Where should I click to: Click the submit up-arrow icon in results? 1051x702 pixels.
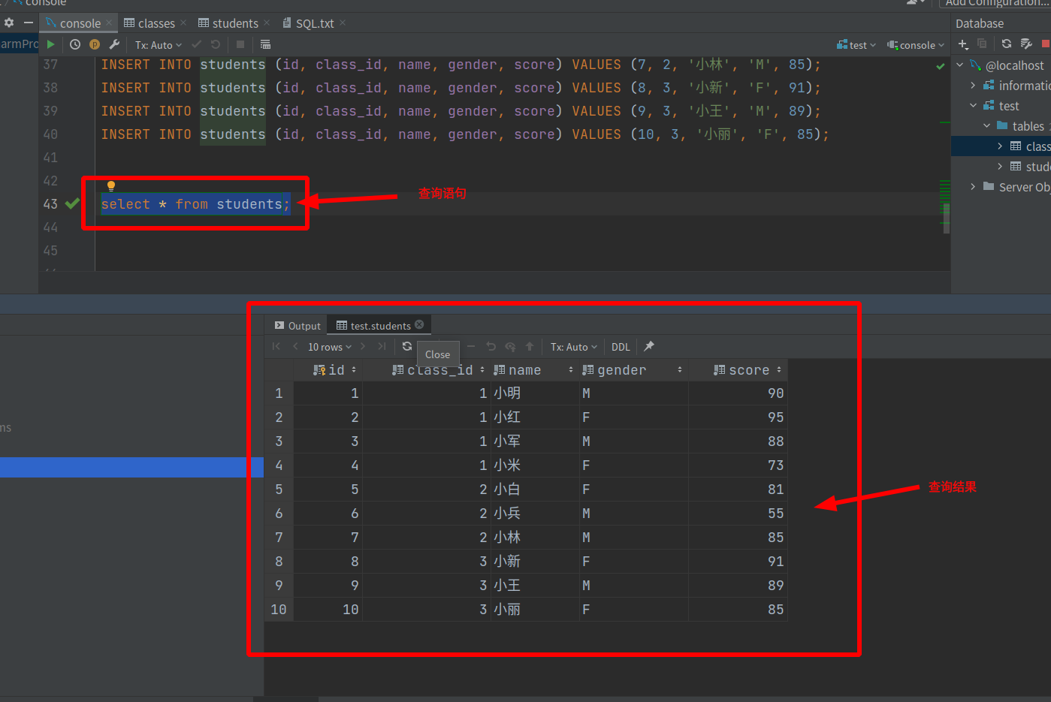[530, 346]
